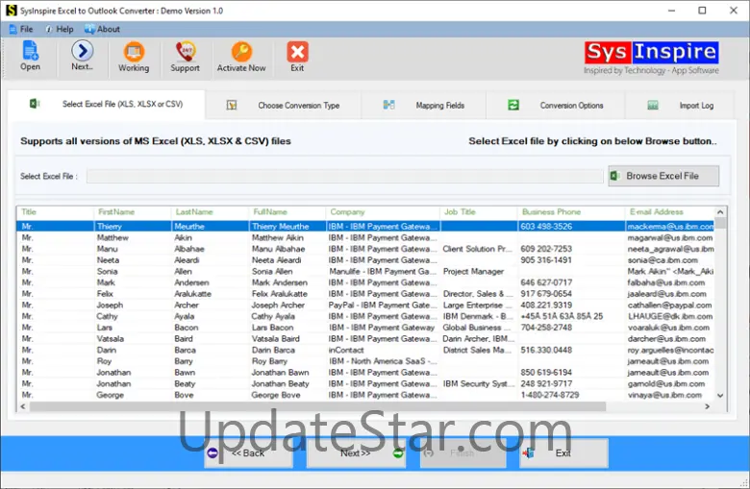Click 'Client Solution Pr...' job title cell

pos(477,249)
